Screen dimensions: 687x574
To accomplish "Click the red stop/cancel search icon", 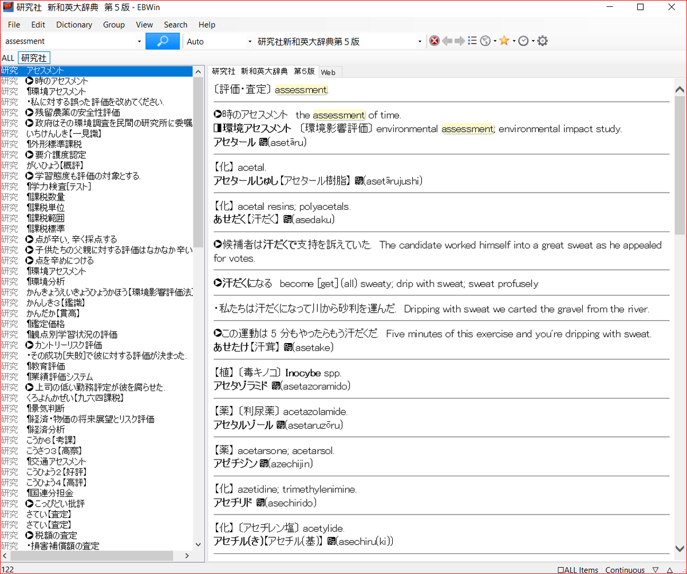I will tap(435, 41).
